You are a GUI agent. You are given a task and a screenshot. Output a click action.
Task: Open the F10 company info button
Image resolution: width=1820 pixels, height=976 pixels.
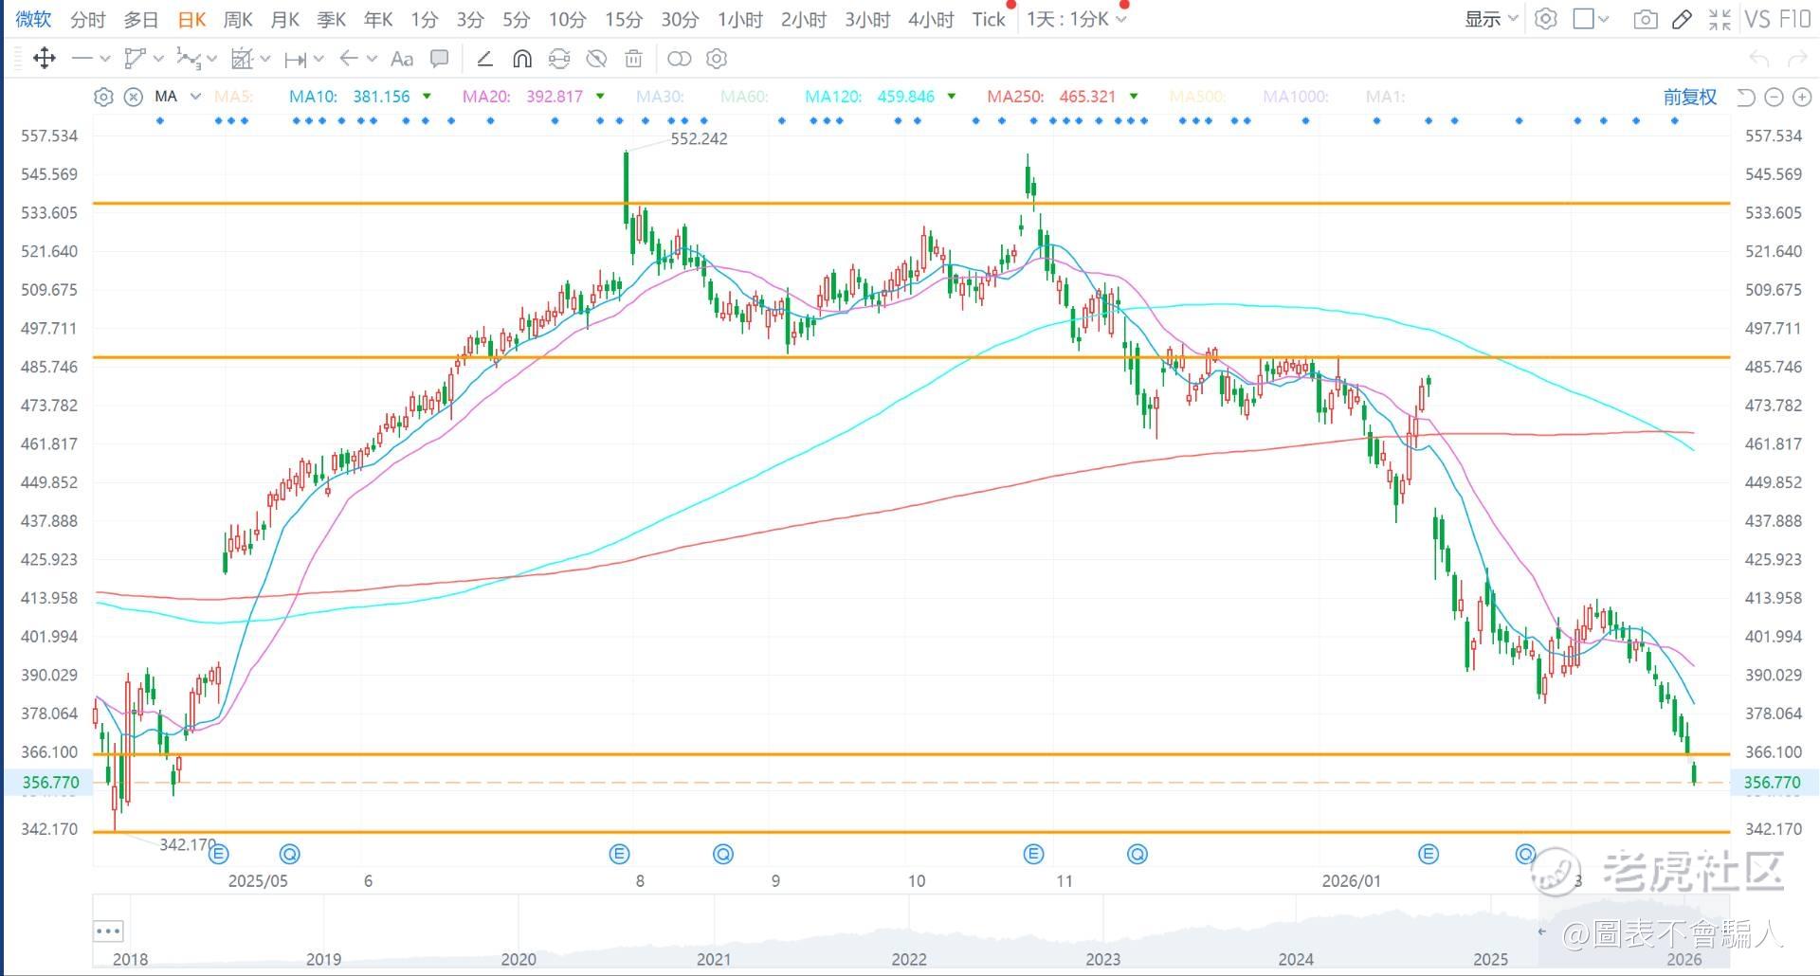(x=1795, y=19)
